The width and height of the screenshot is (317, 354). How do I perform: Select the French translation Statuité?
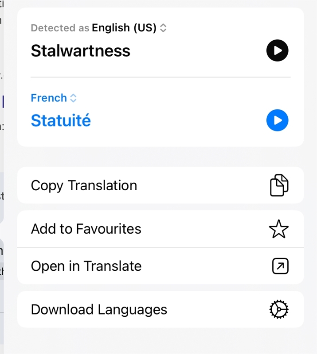(x=61, y=120)
